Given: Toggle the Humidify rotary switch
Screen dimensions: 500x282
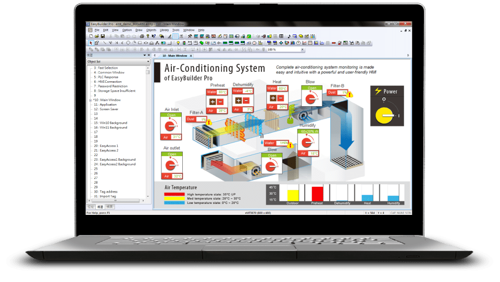Looking at the screenshot, I should pyautogui.click(x=307, y=142).
